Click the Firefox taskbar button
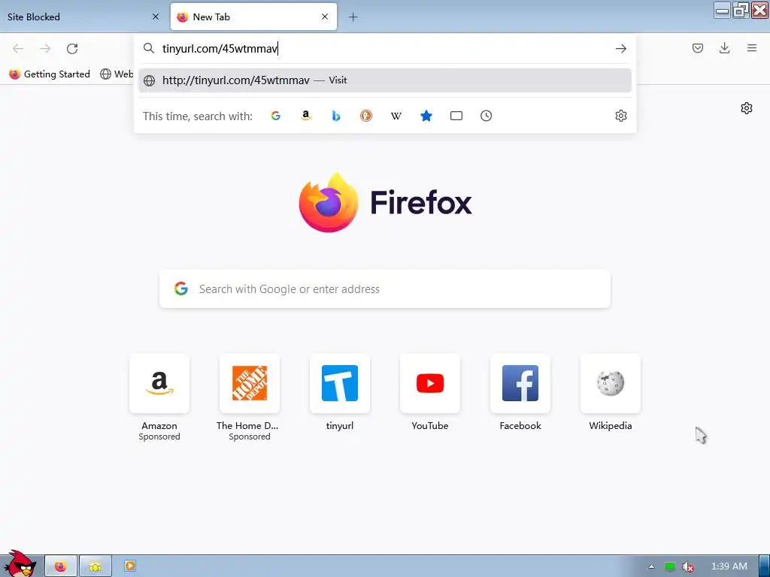Image resolution: width=770 pixels, height=577 pixels. coord(61,566)
